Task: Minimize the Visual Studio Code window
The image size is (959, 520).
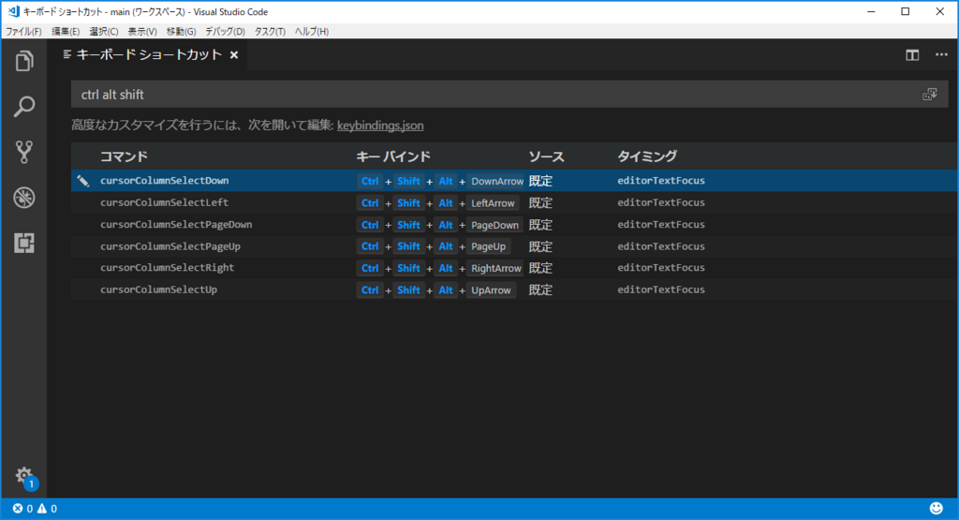Action: coord(872,11)
